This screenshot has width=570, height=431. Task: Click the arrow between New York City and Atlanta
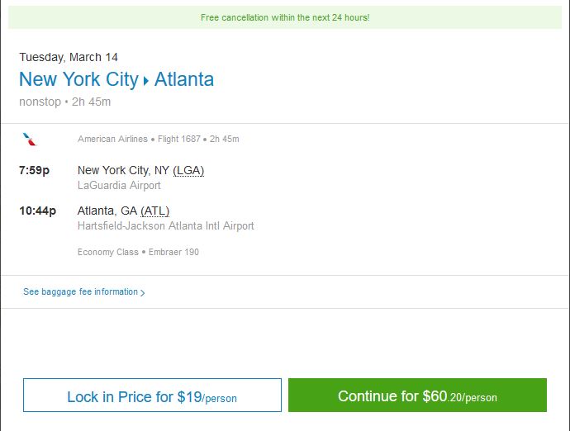click(x=146, y=81)
